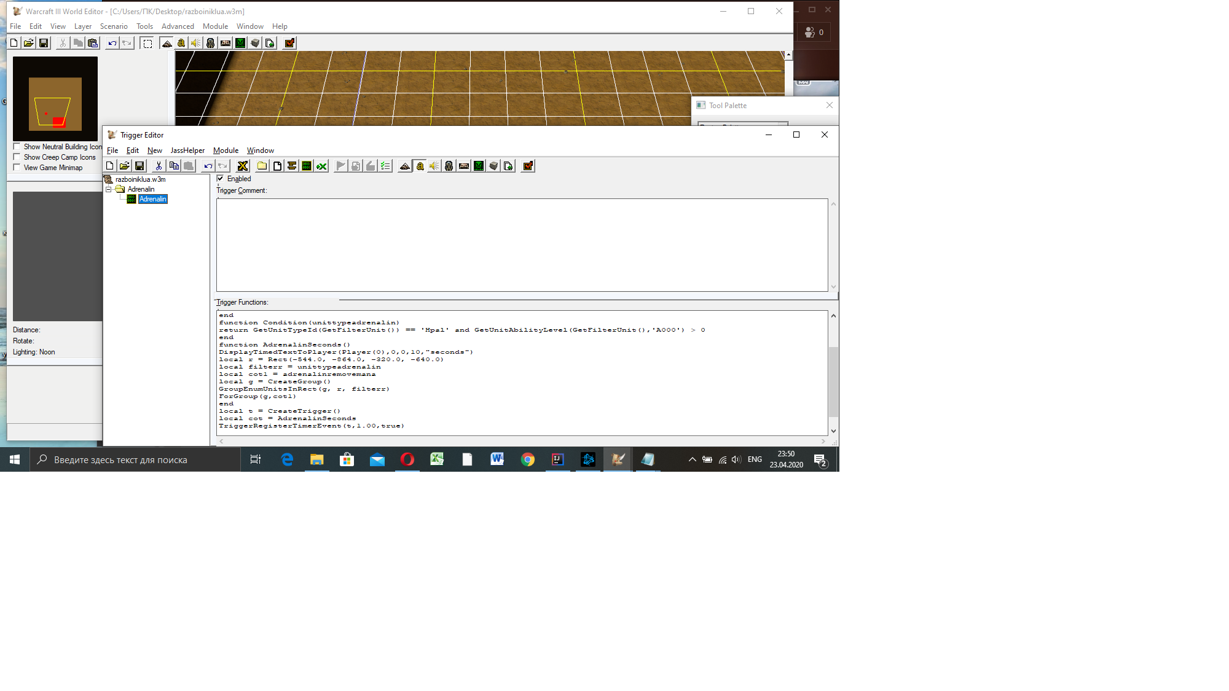The height and width of the screenshot is (691, 1229).
Task: Check the View Game Minimap option
Action: pyautogui.click(x=17, y=168)
